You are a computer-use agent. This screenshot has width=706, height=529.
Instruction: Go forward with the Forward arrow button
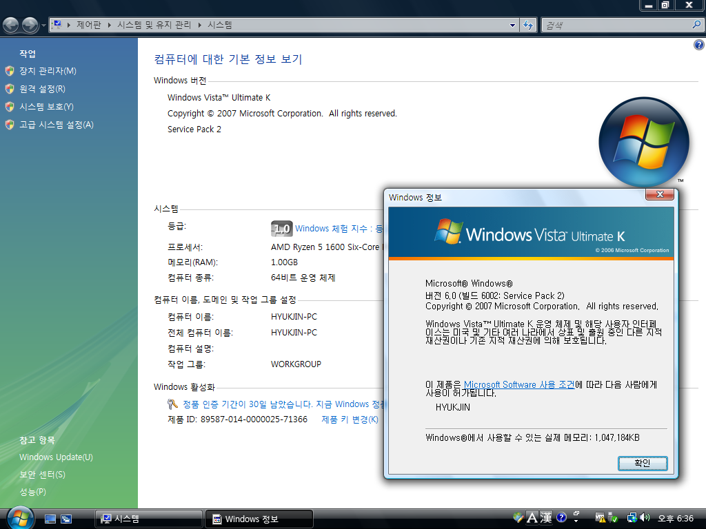(x=30, y=25)
